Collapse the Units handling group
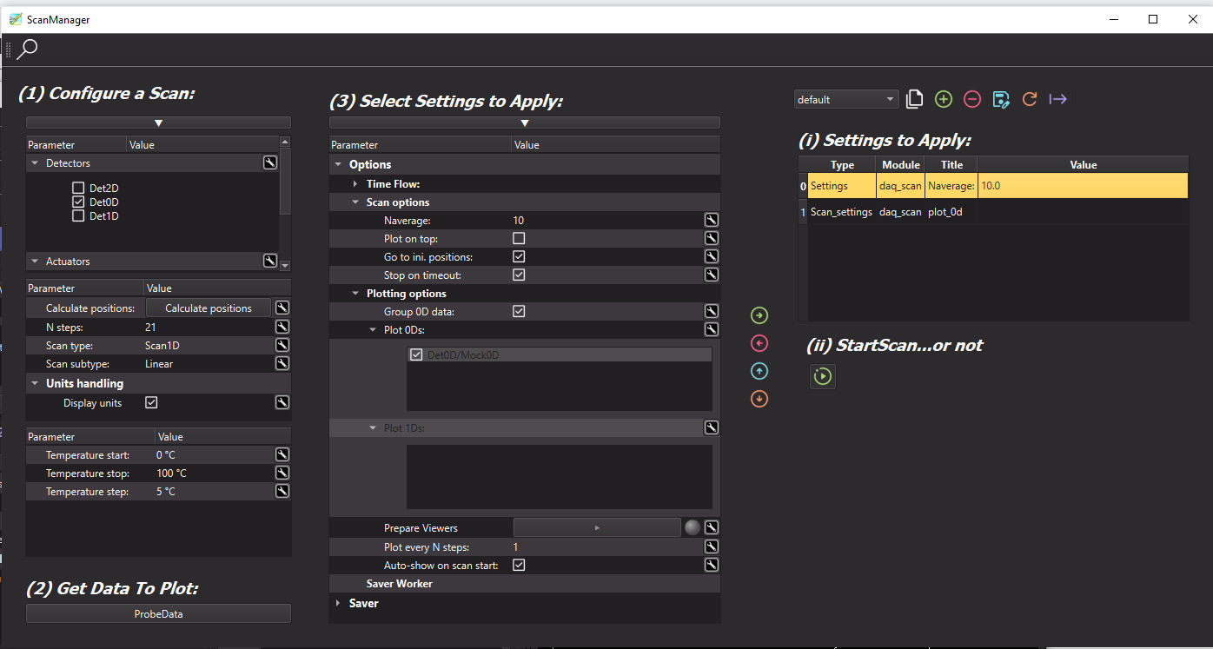Image resolution: width=1213 pixels, height=649 pixels. tap(35, 383)
